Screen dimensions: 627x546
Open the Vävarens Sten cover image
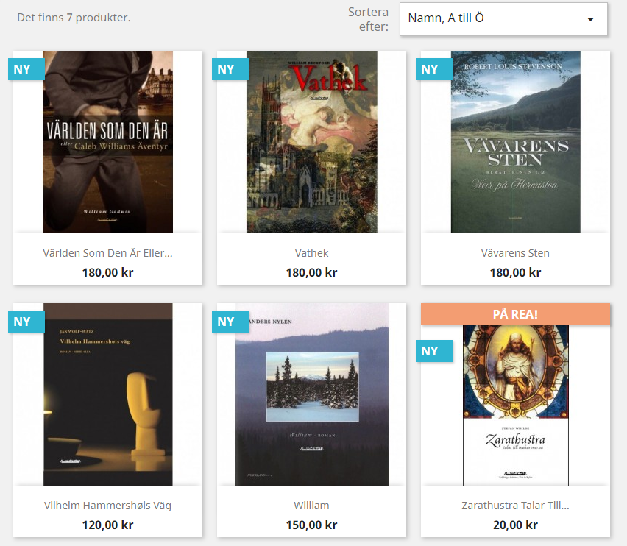515,142
